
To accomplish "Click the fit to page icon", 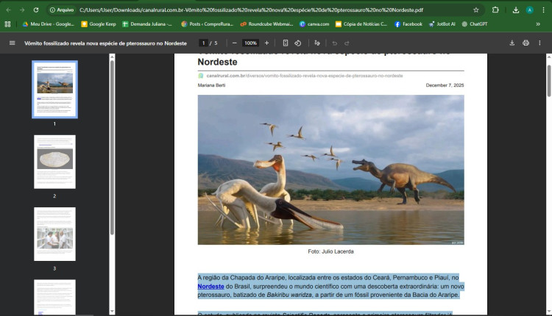I will coord(285,43).
